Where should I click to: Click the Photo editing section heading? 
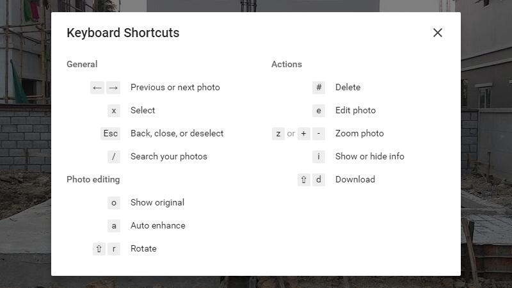point(93,180)
